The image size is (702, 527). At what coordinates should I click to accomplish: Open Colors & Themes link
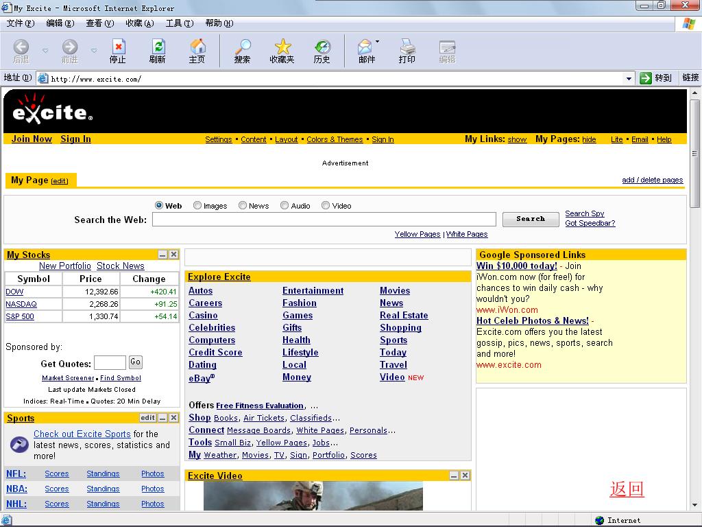click(x=335, y=139)
